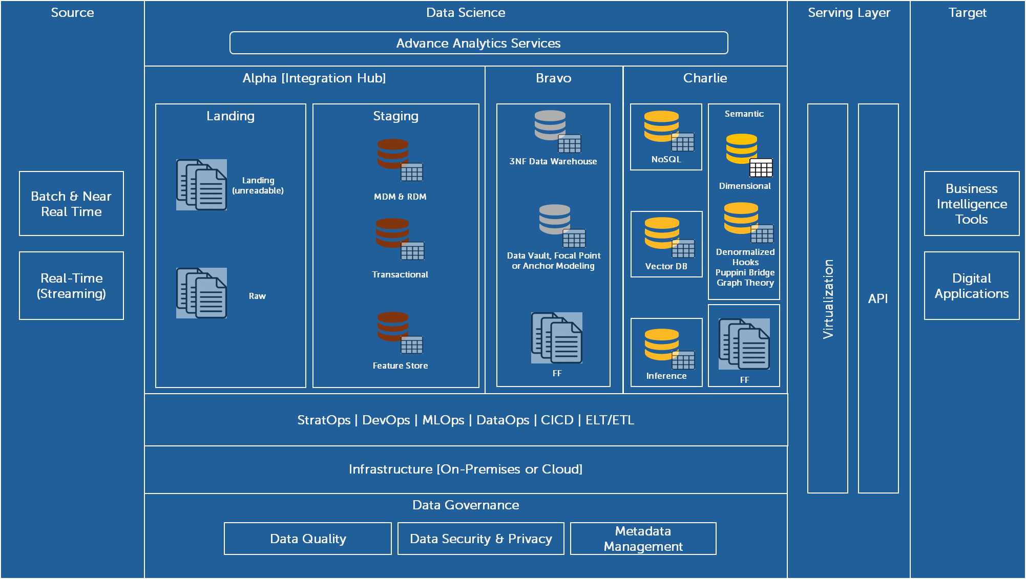Click the Charlie heading

point(705,78)
